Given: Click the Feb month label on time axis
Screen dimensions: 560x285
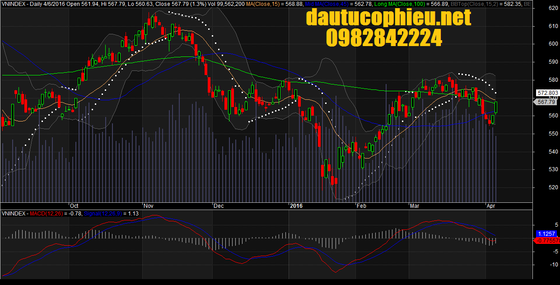Looking at the screenshot, I should point(361,206).
